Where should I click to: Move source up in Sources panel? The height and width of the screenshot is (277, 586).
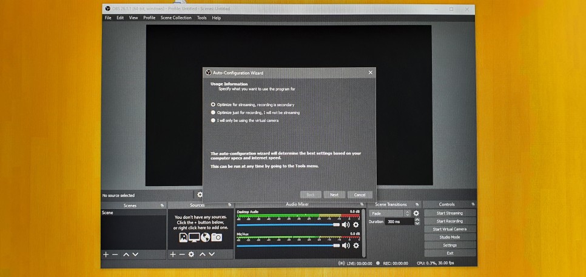click(x=202, y=254)
